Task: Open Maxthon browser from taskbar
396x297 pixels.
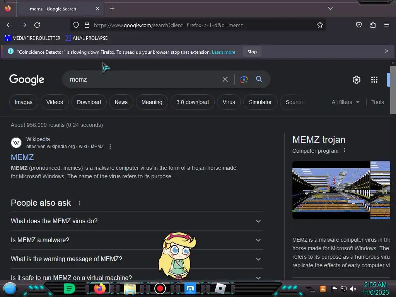Action: [x=190, y=288]
